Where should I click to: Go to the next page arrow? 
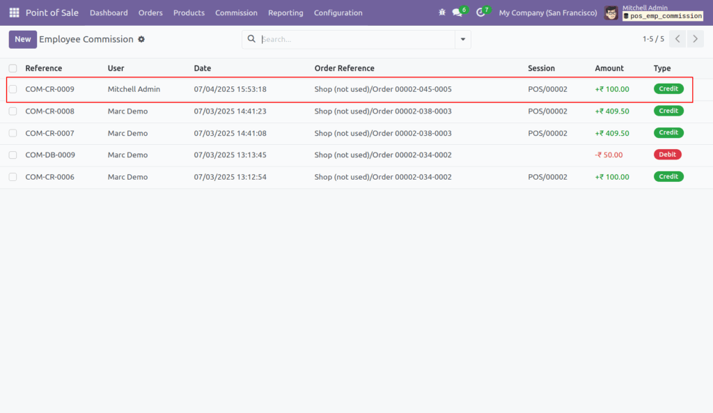695,39
